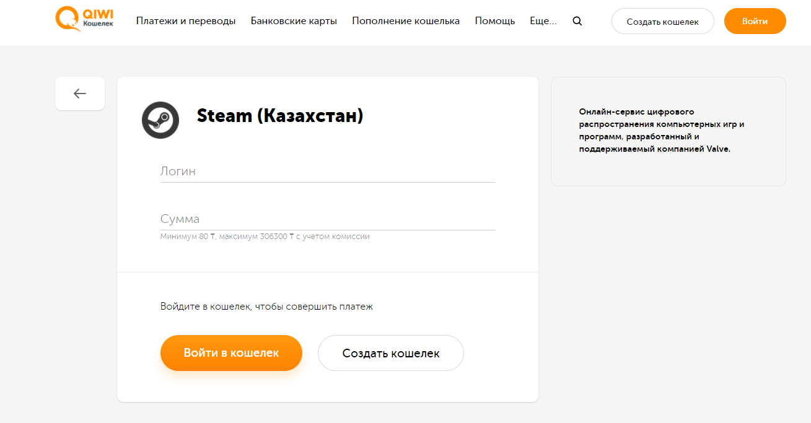Click Создать кошелек in the header
Image resolution: width=811 pixels, height=423 pixels.
tap(662, 20)
